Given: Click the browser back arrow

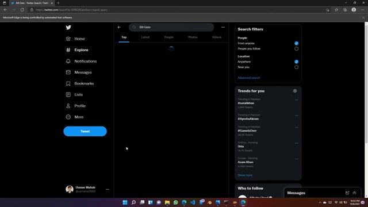Looking at the screenshot, I should 5,10.
